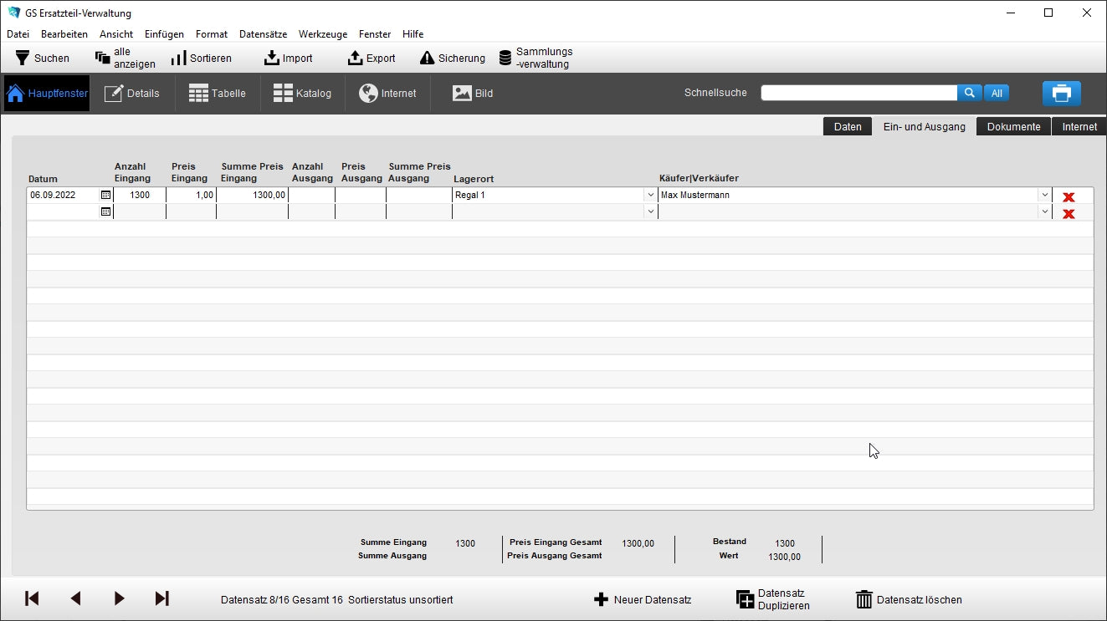Switch to the Dokumente tab
This screenshot has width=1107, height=621.
tap(1013, 126)
